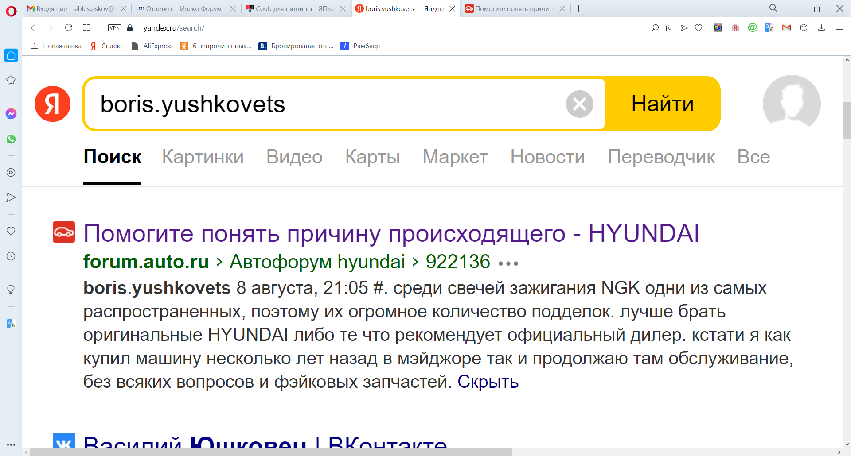The image size is (851, 456).
Task: Reload the current page
Action: [x=69, y=27]
